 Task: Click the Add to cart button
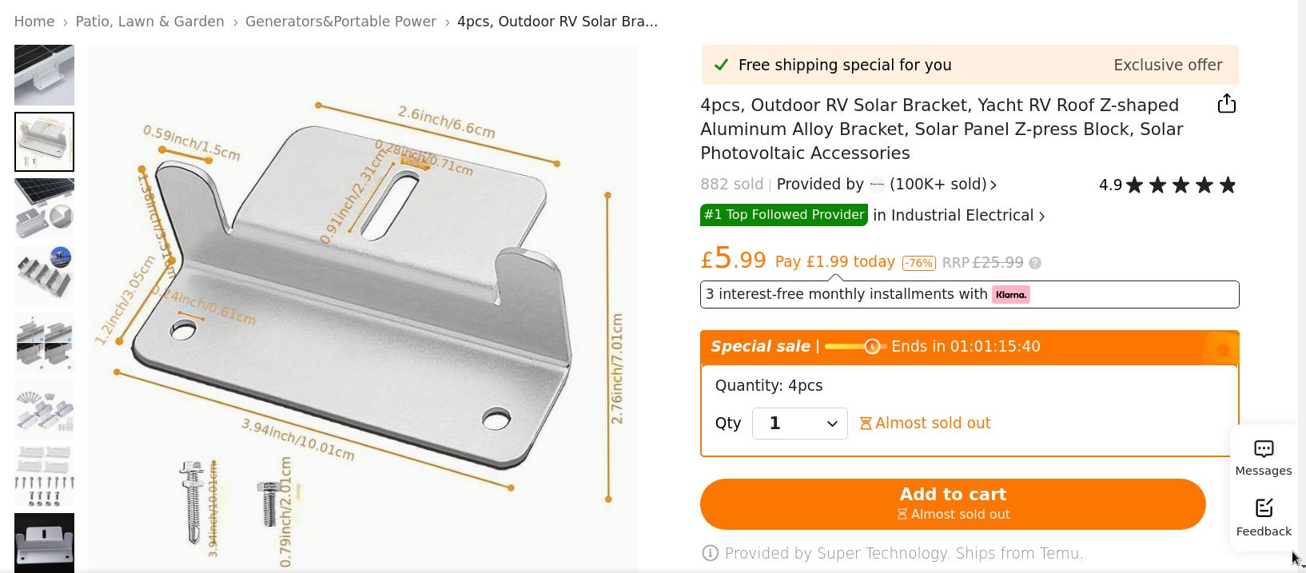coord(952,503)
